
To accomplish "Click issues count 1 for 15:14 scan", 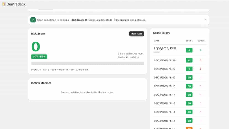I will tap(201, 112).
